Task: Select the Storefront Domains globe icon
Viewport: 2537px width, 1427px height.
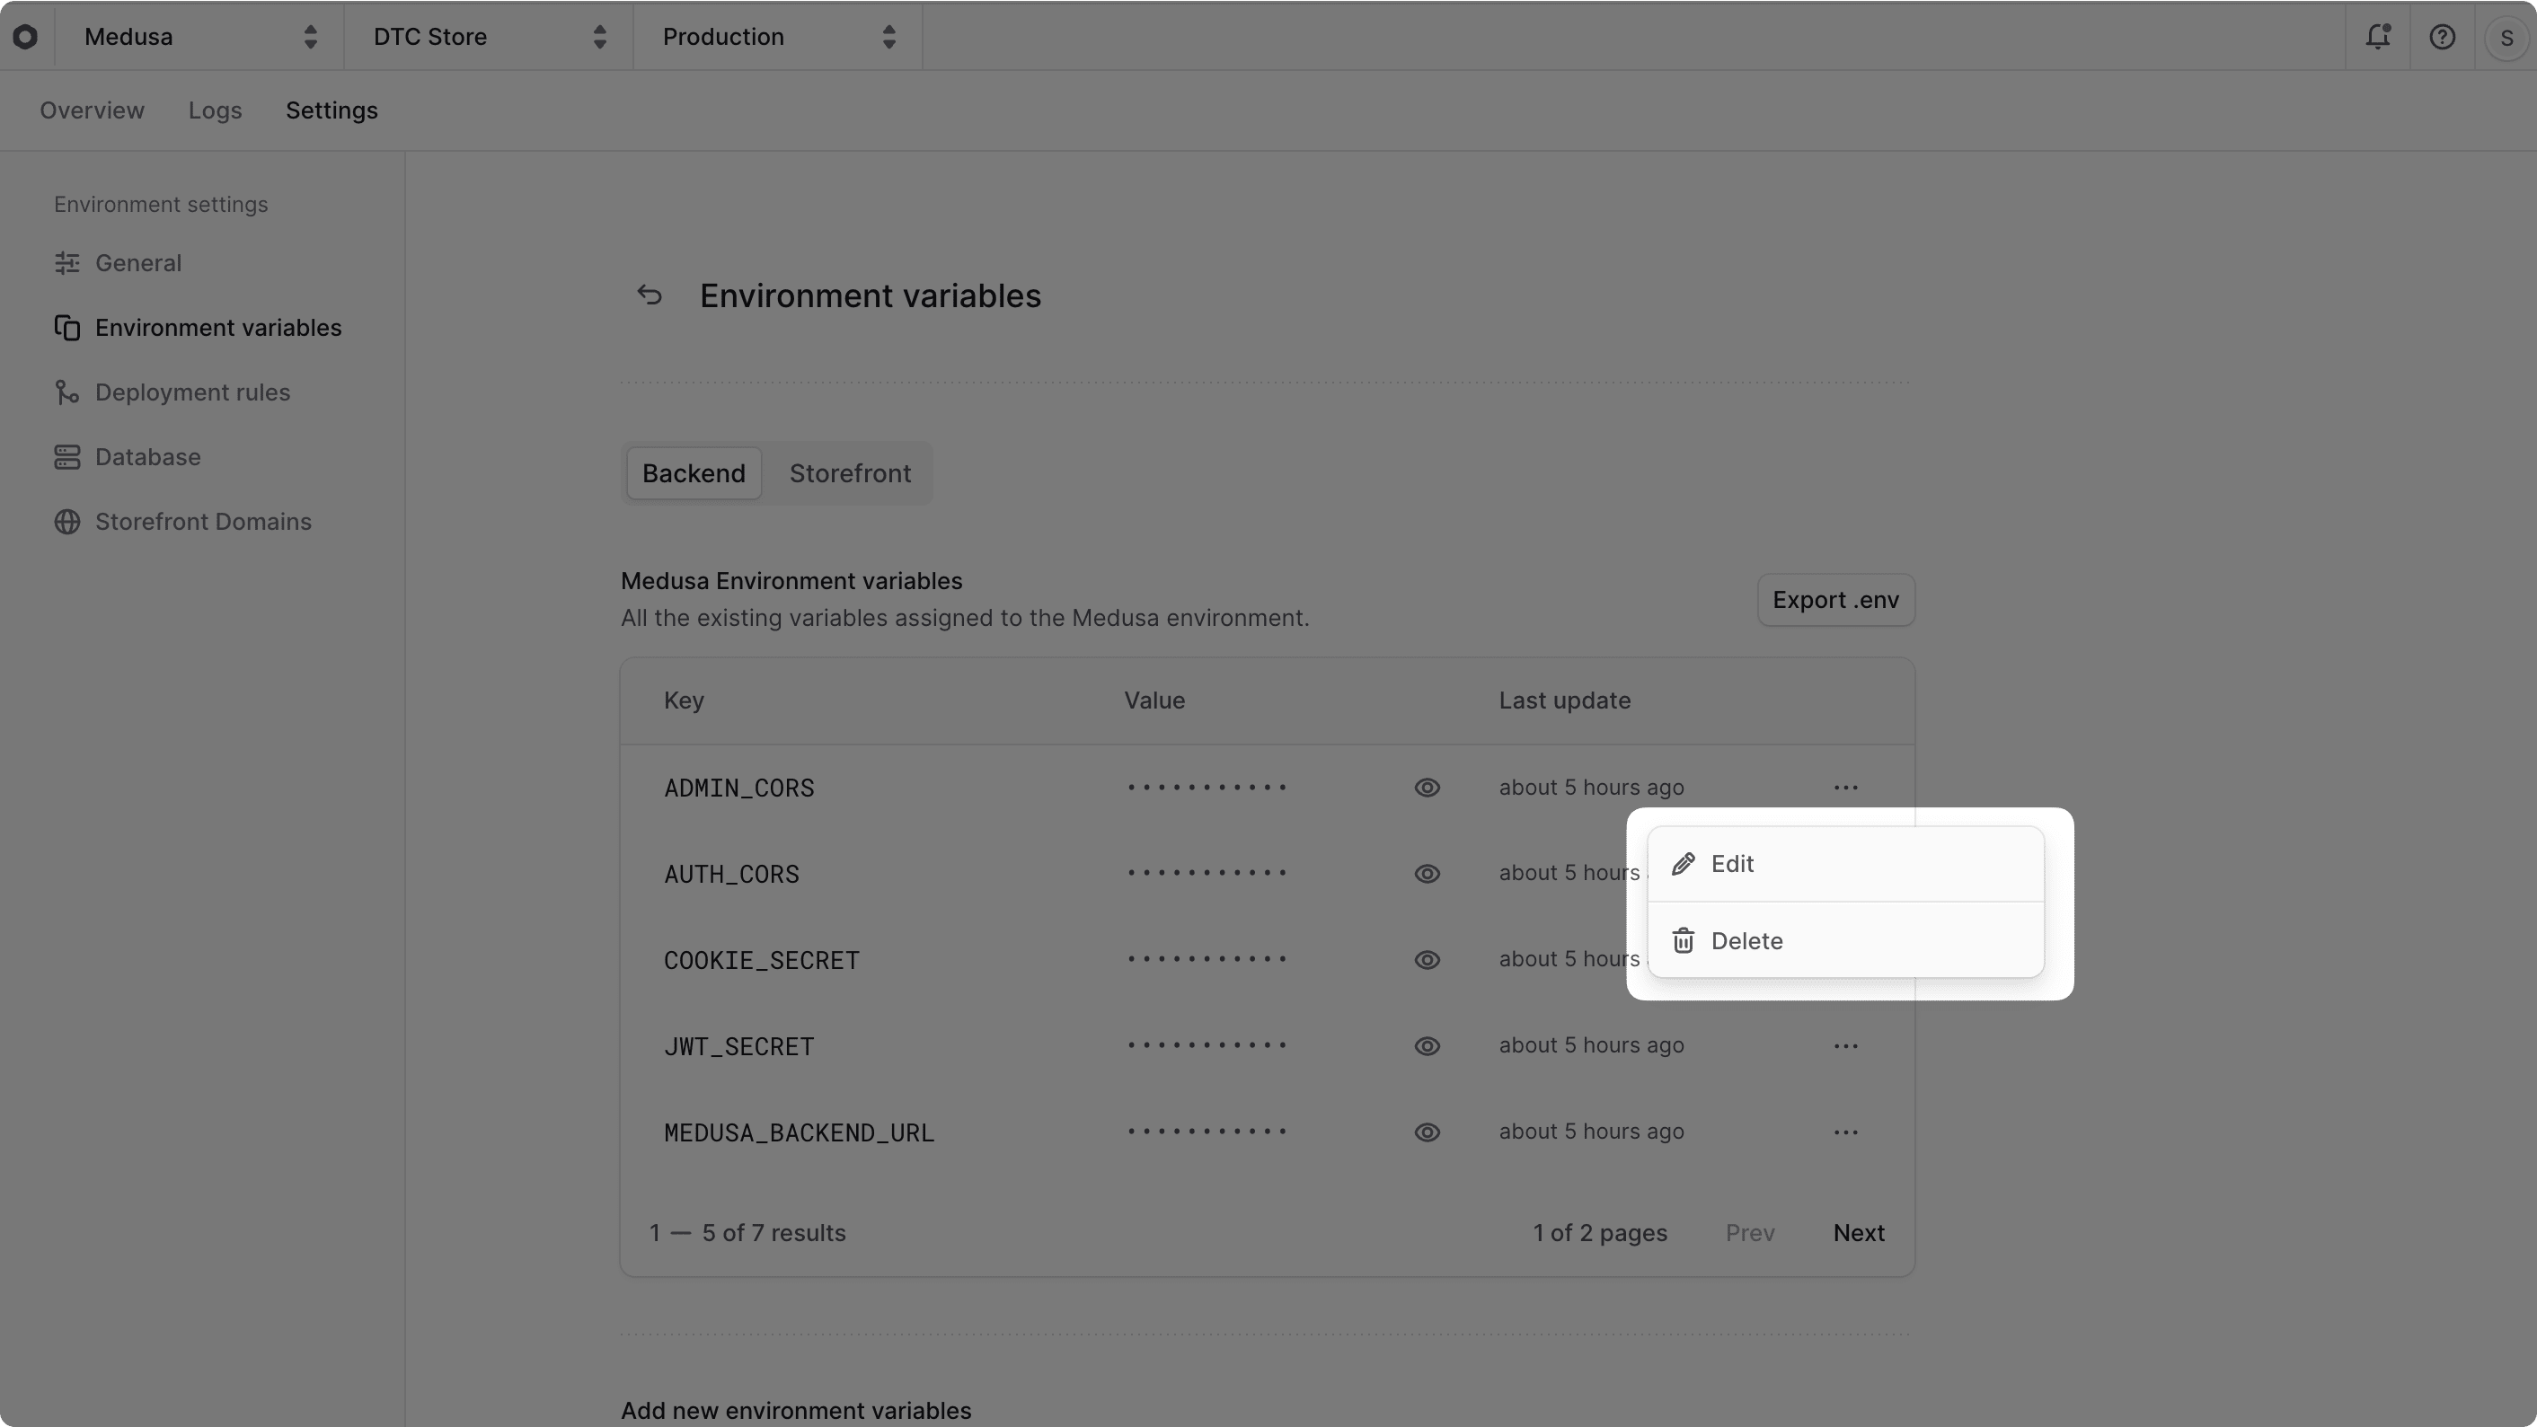Action: tap(66, 521)
